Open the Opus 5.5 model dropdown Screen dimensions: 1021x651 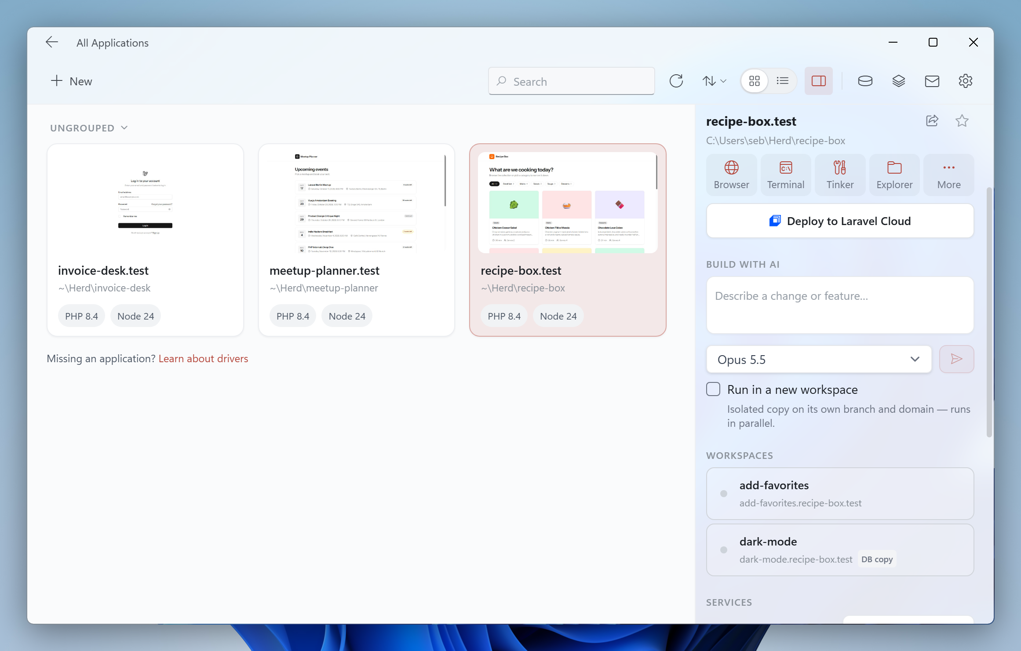point(819,360)
